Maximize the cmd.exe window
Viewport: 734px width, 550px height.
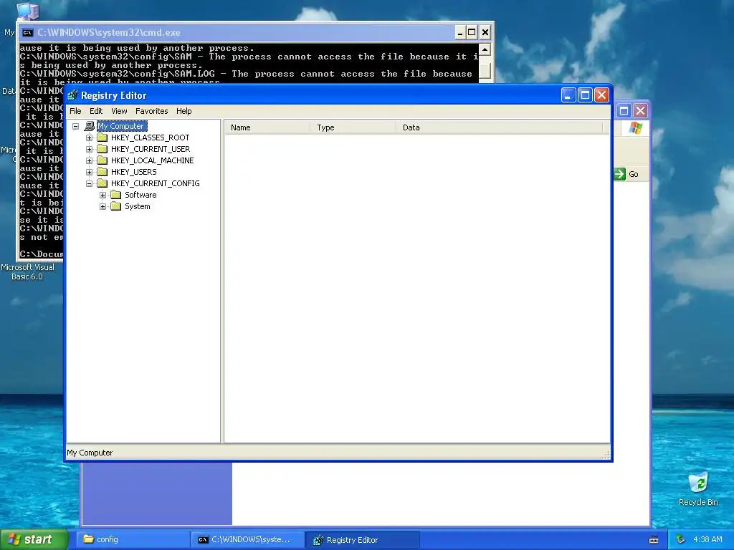coord(472,33)
